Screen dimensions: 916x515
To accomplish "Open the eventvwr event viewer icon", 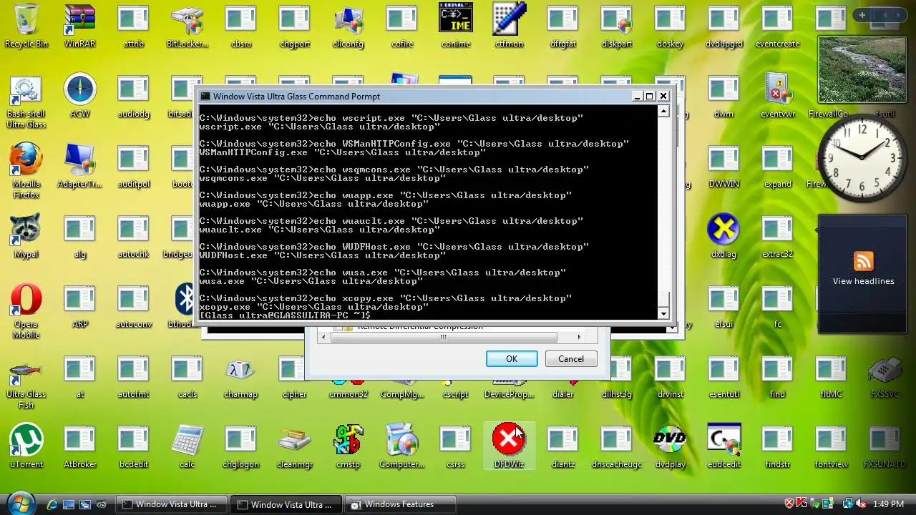I will (778, 97).
